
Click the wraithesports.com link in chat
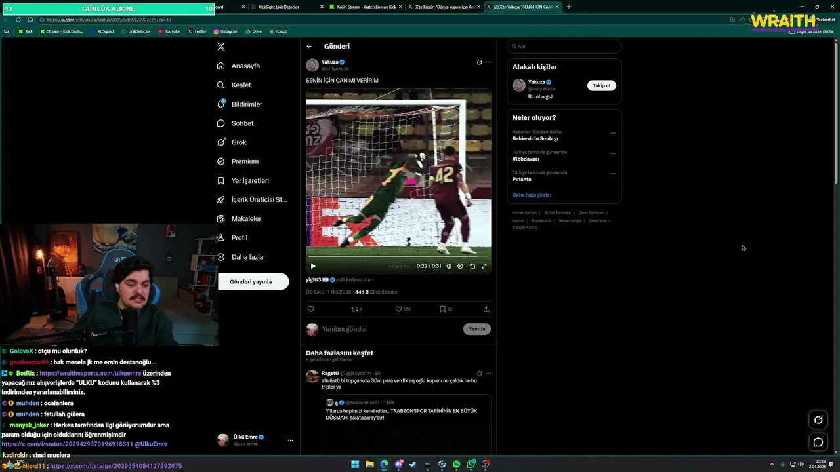click(x=91, y=374)
